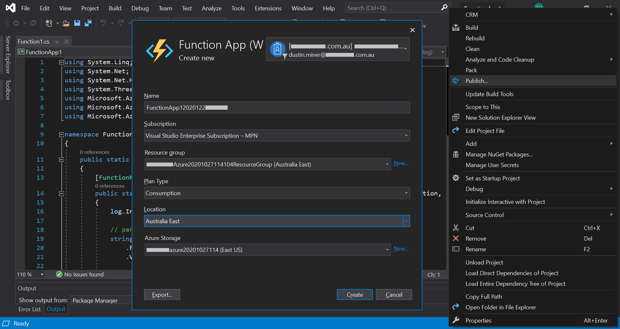This screenshot has width=620, height=329.
Task: Click the function app Name input field
Action: 277,107
